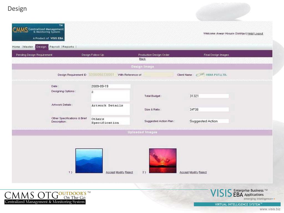Click the Uploaded Images section header
The image size is (284, 213).
142,132
